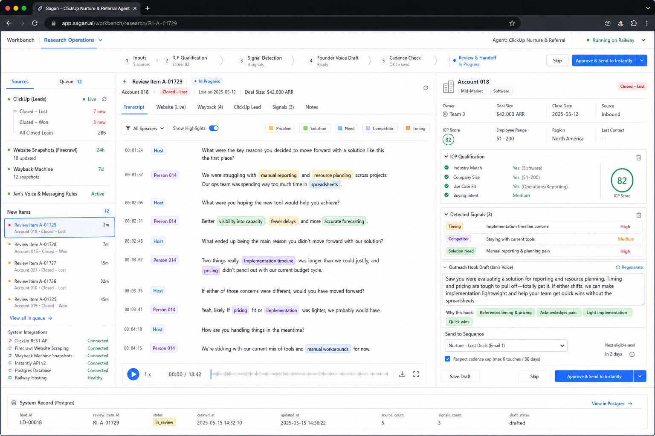This screenshot has height=436, width=655.
Task: Change the 1 x playback speed
Action: click(148, 374)
